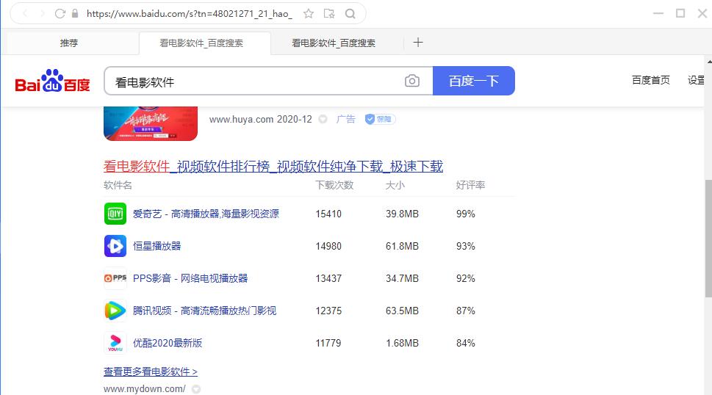Switch to the 推荐 tab
Viewport: 712px width, 395px height.
[69, 43]
